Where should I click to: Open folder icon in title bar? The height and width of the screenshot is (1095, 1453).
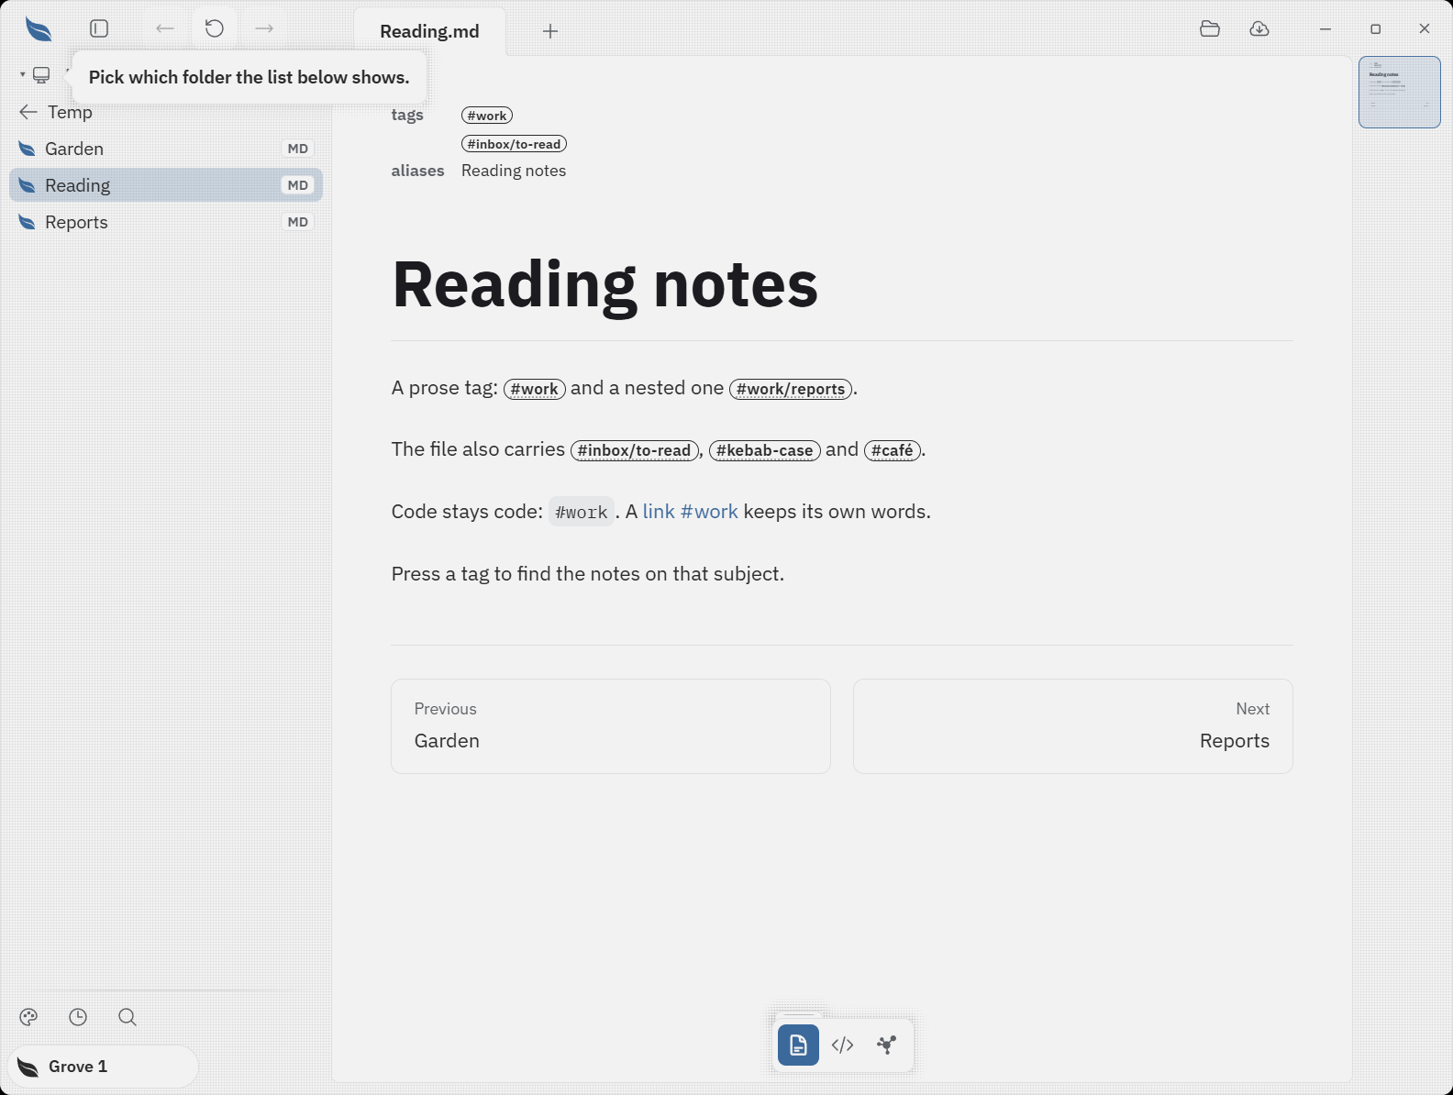pyautogui.click(x=1210, y=28)
